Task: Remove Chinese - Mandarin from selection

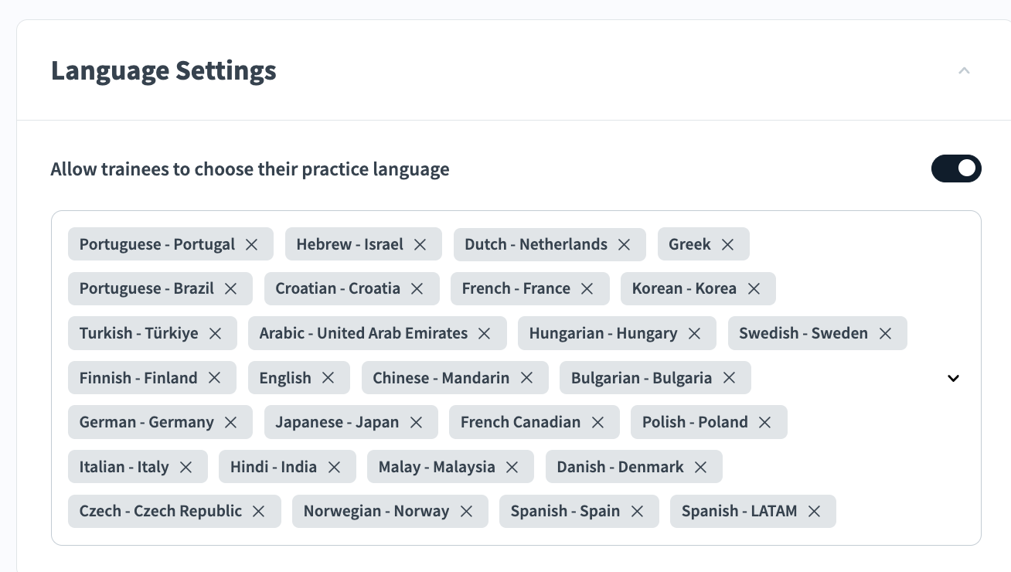Action: (x=527, y=378)
